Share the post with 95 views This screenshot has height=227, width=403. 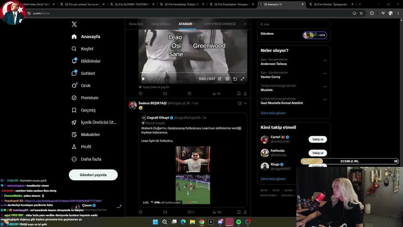tap(245, 94)
